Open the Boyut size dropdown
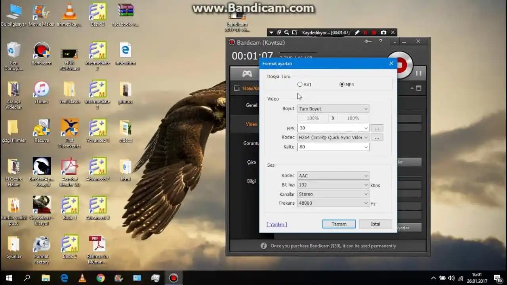Viewport: 507px width, 285px height. (x=333, y=109)
